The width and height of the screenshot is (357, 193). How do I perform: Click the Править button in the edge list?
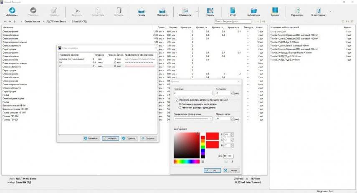tap(111, 138)
